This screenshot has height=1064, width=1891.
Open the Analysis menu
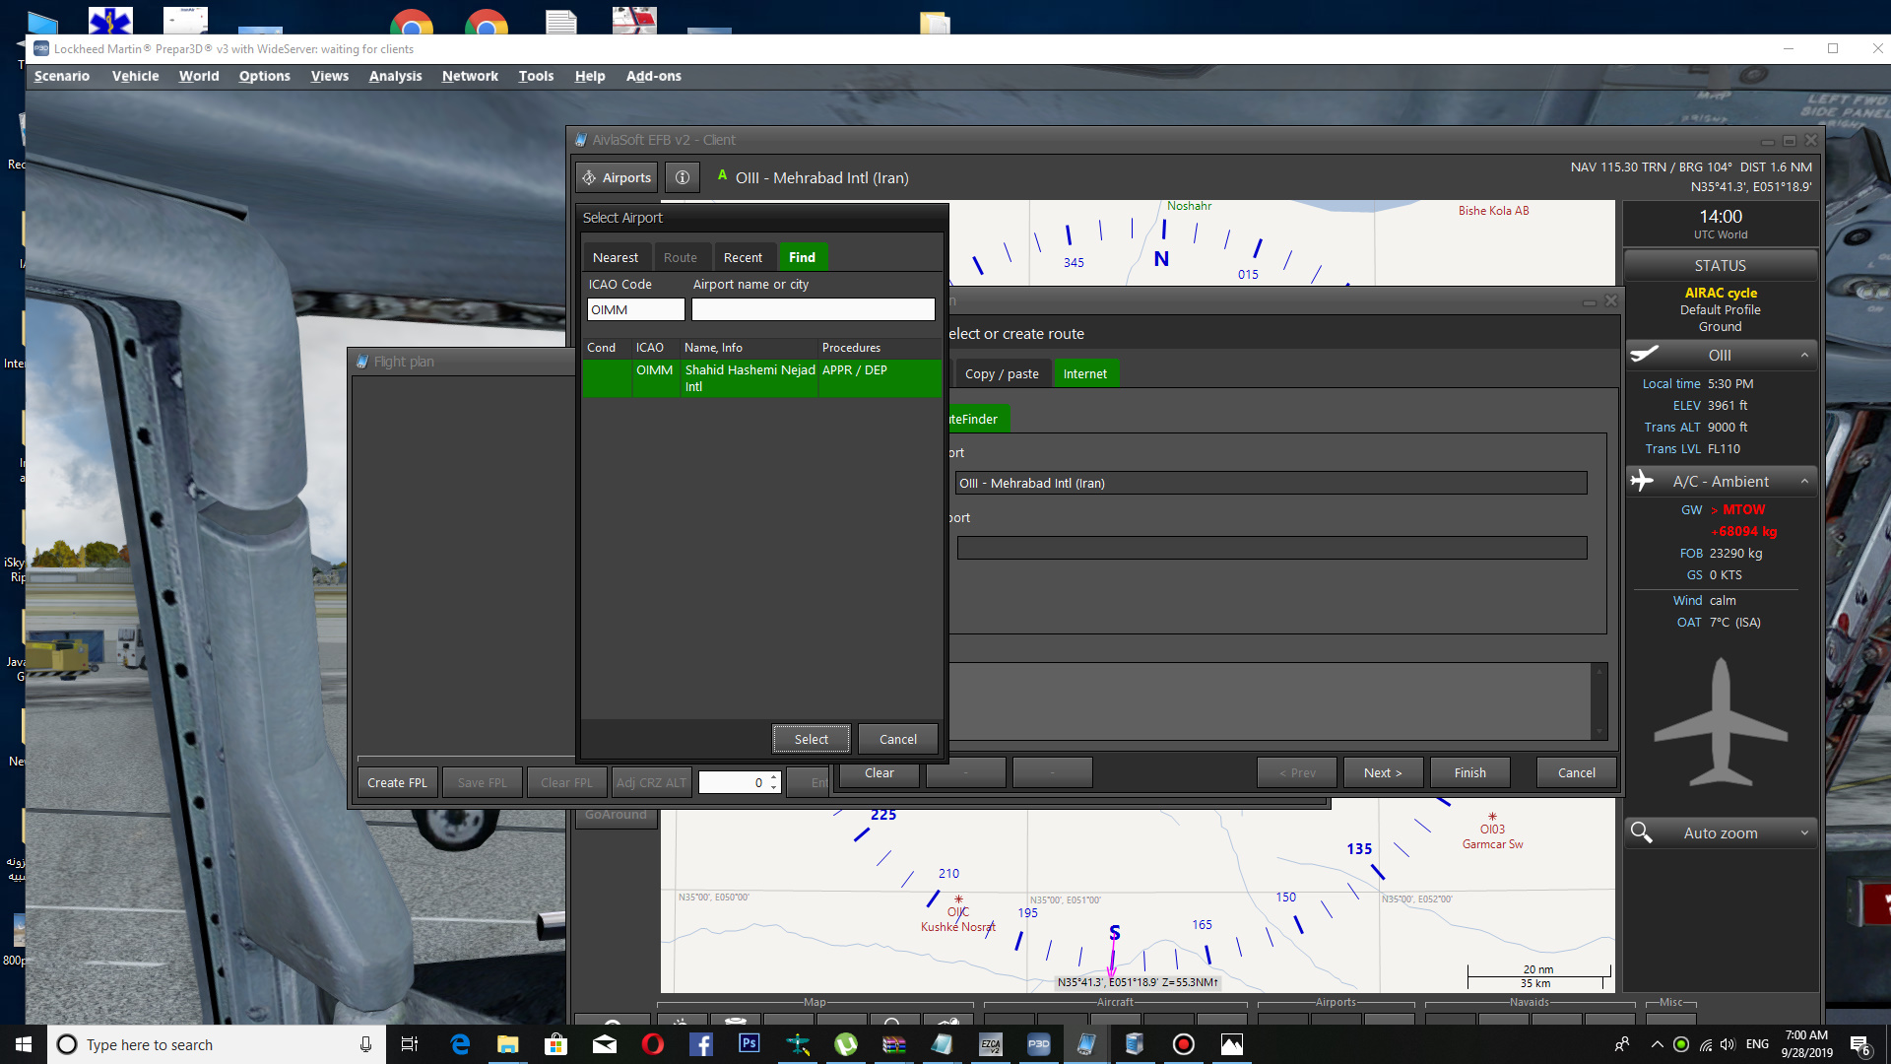395,76
